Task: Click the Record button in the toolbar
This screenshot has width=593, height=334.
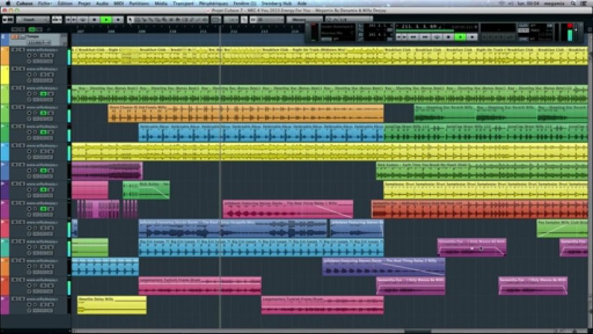Action: (118, 19)
